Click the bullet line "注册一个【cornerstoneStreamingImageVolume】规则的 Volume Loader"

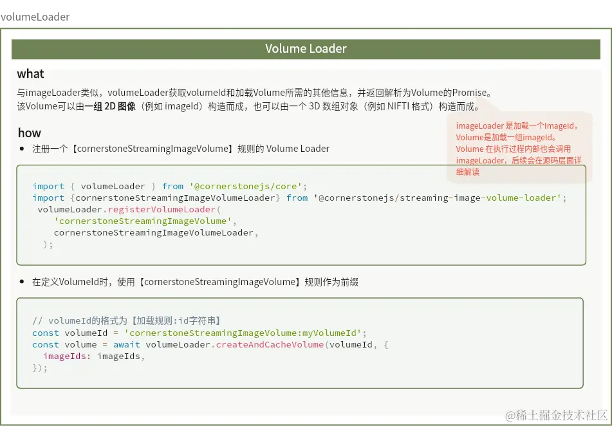(x=181, y=149)
